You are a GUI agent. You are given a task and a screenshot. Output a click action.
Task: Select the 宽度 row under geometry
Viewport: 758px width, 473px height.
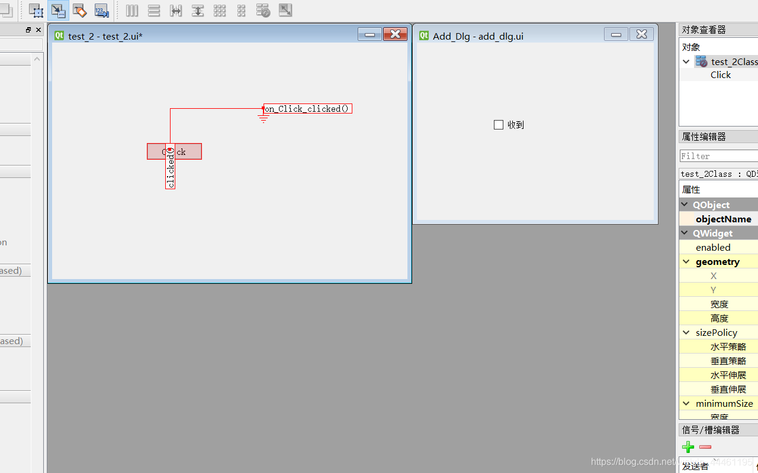[x=718, y=304]
